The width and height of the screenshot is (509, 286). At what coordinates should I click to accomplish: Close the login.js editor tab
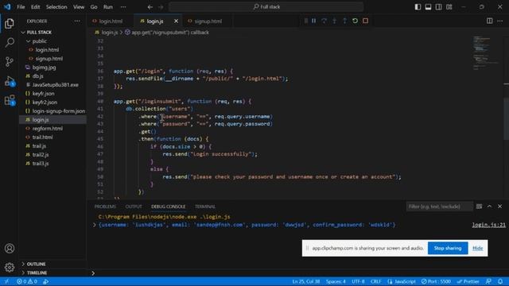pos(176,21)
